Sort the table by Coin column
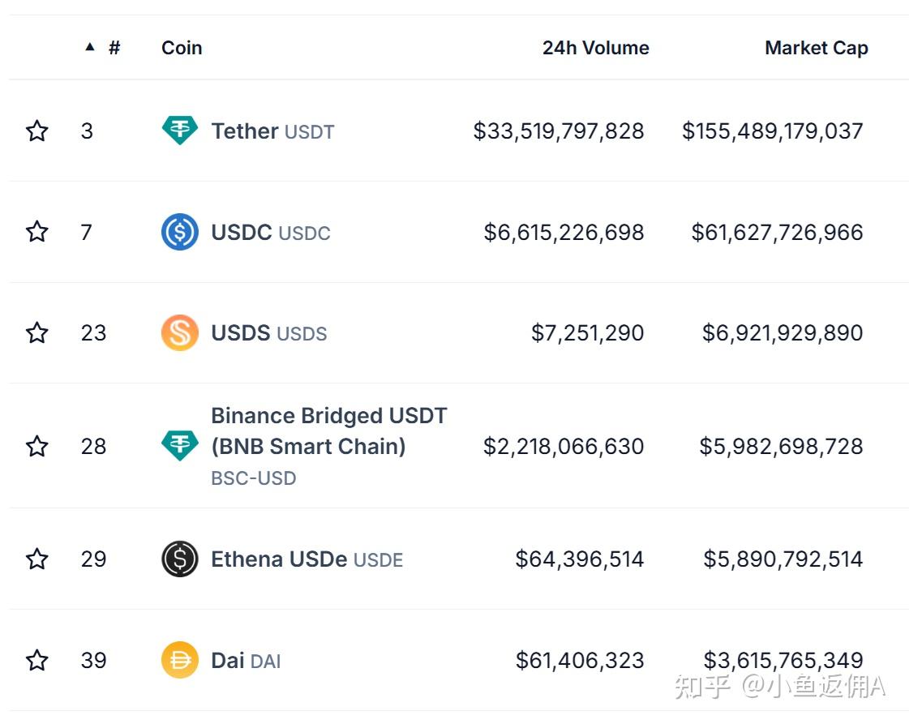This screenshot has height=724, width=909. (182, 48)
